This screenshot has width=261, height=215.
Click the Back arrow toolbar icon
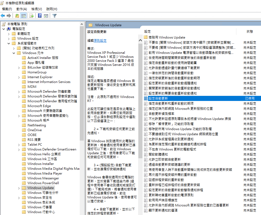tap(3, 16)
